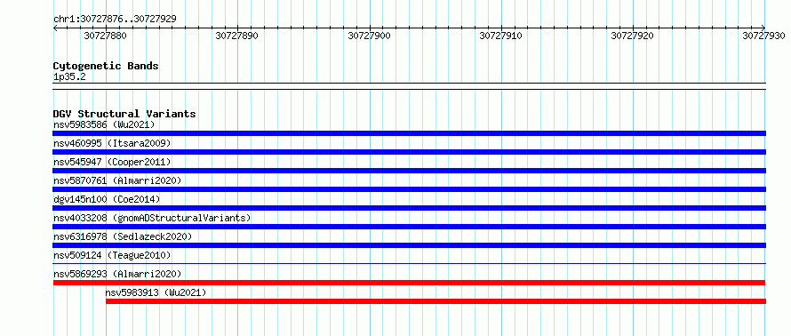Click ruler position 30727920
The image size is (791, 336).
coord(633,36)
